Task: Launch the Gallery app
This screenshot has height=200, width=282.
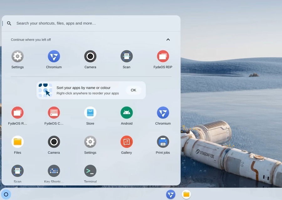Action: click(127, 142)
